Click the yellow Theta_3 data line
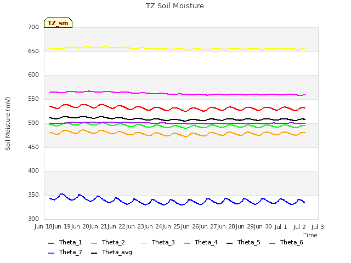The image size is (351, 263). 177,49
